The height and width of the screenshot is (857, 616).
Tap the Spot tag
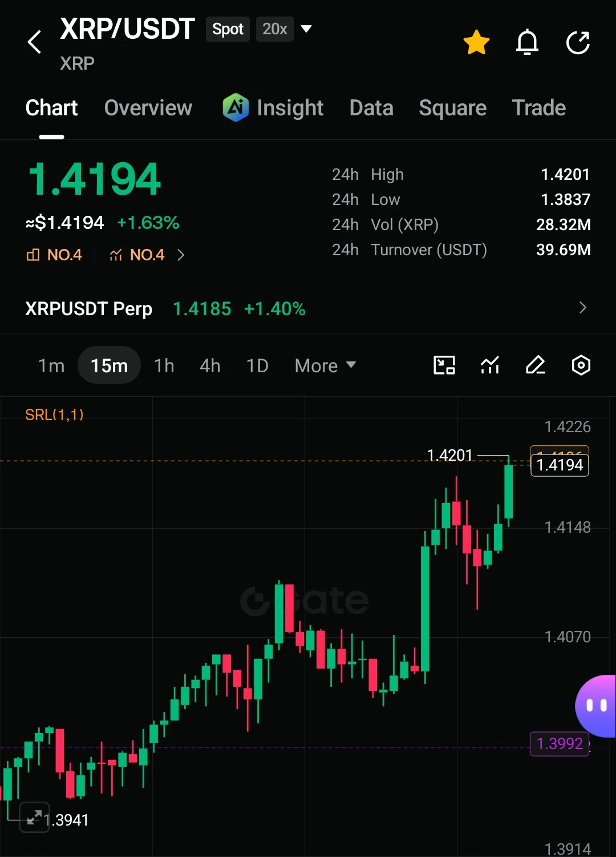[228, 29]
